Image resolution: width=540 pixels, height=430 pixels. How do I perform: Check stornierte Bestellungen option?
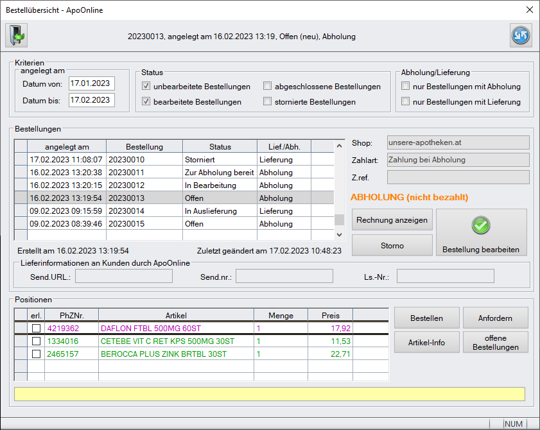(268, 101)
